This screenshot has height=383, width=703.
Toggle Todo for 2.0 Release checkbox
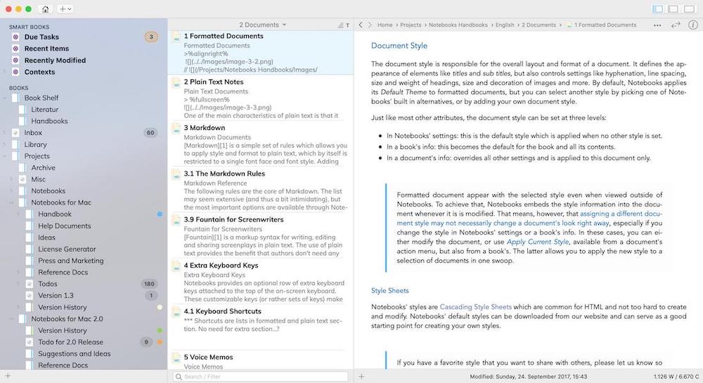(30, 342)
